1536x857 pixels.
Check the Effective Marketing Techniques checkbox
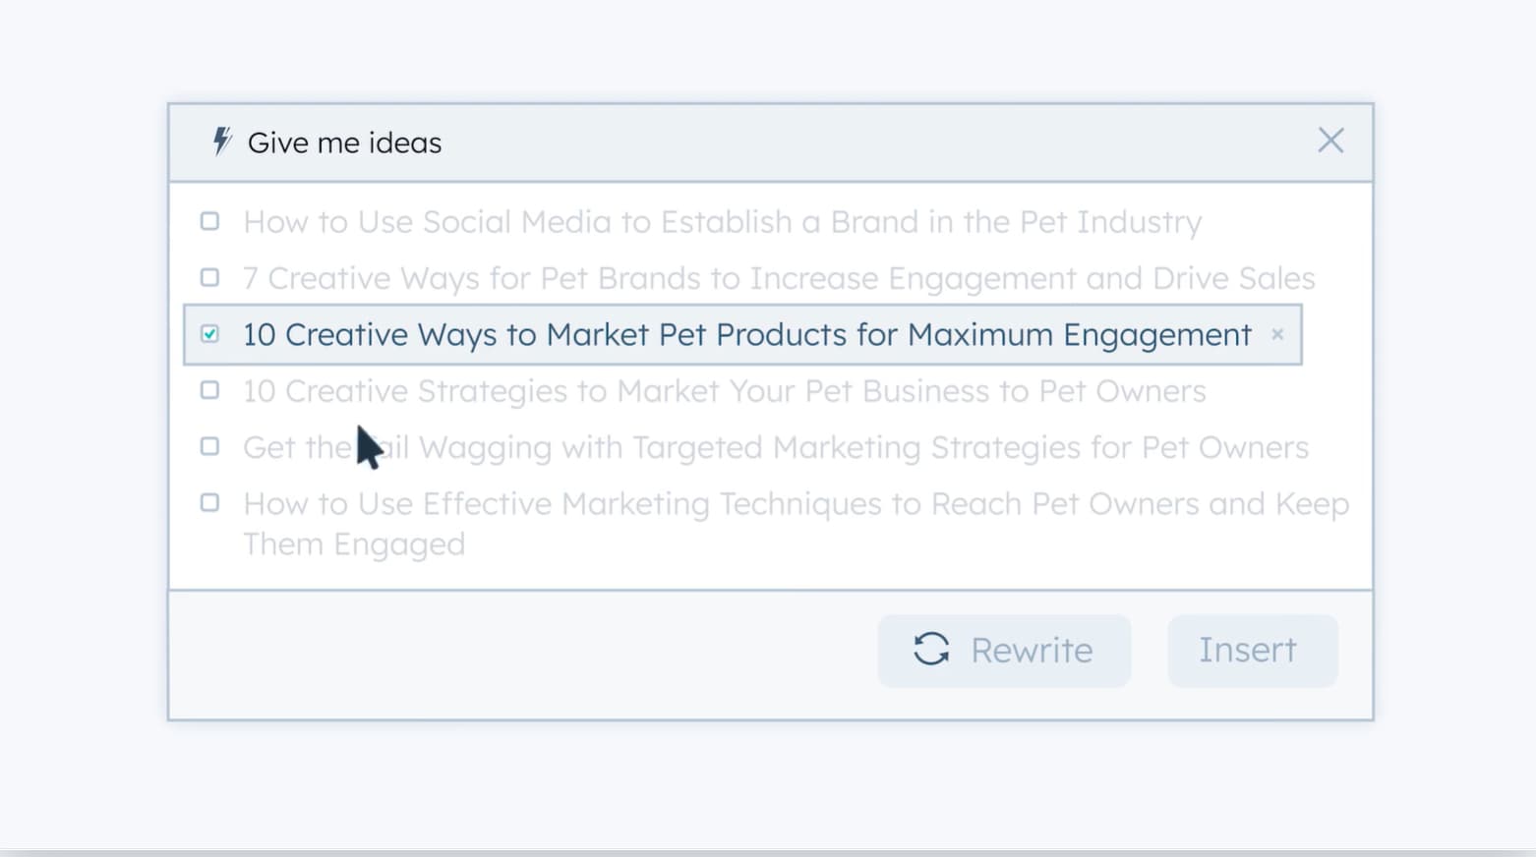tap(209, 502)
